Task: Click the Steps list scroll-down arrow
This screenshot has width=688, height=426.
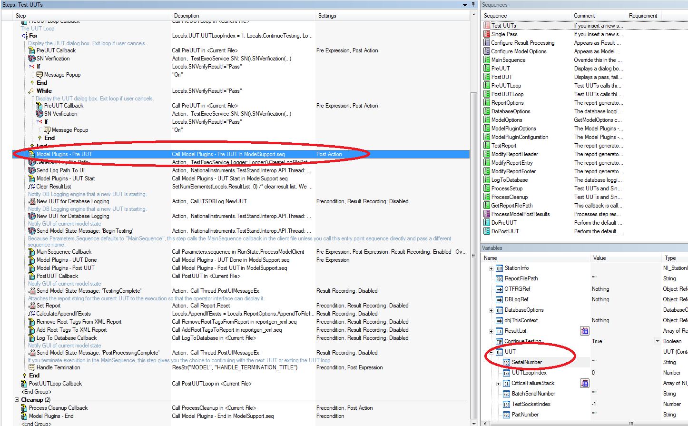Action: pyautogui.click(x=473, y=423)
